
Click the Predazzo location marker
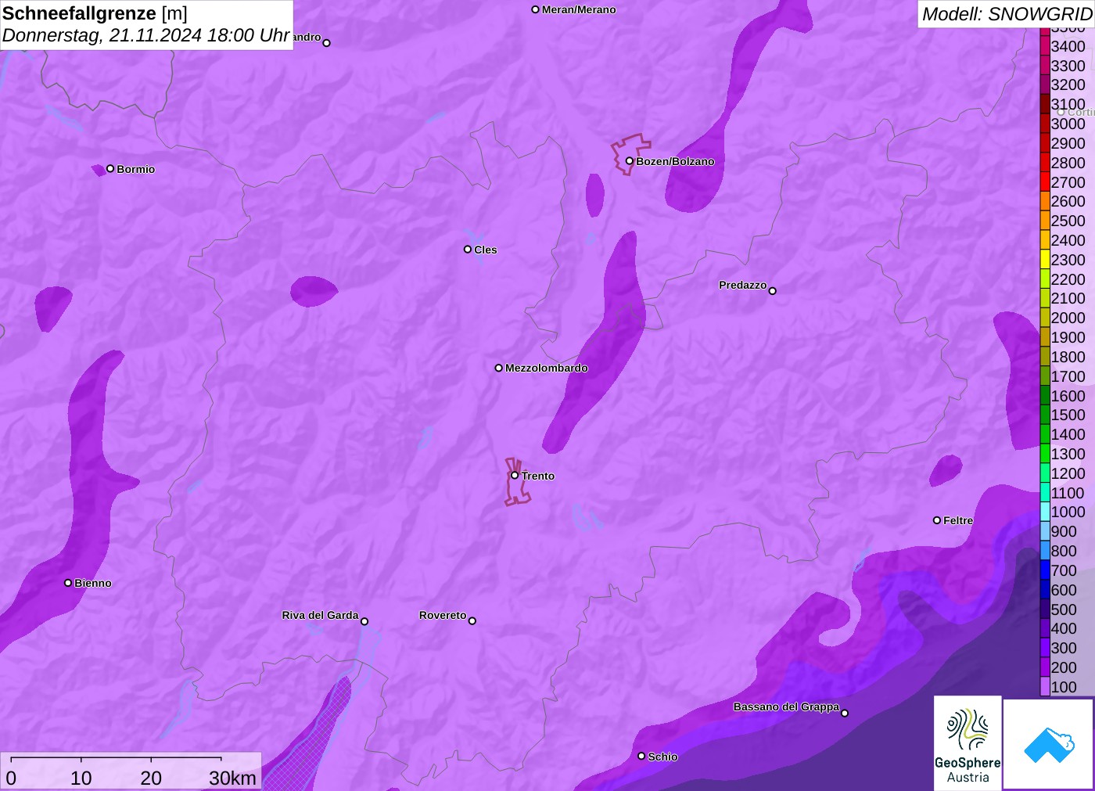pos(773,291)
